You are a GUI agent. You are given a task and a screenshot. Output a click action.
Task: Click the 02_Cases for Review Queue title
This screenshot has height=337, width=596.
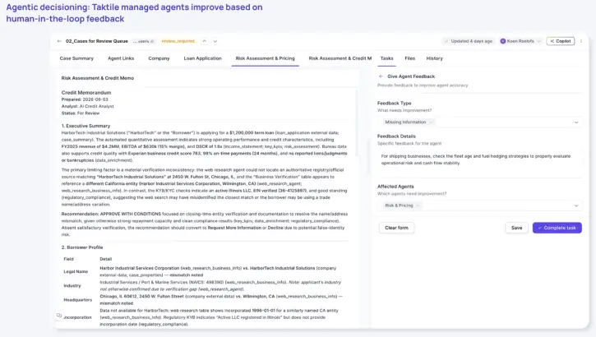[96, 41]
